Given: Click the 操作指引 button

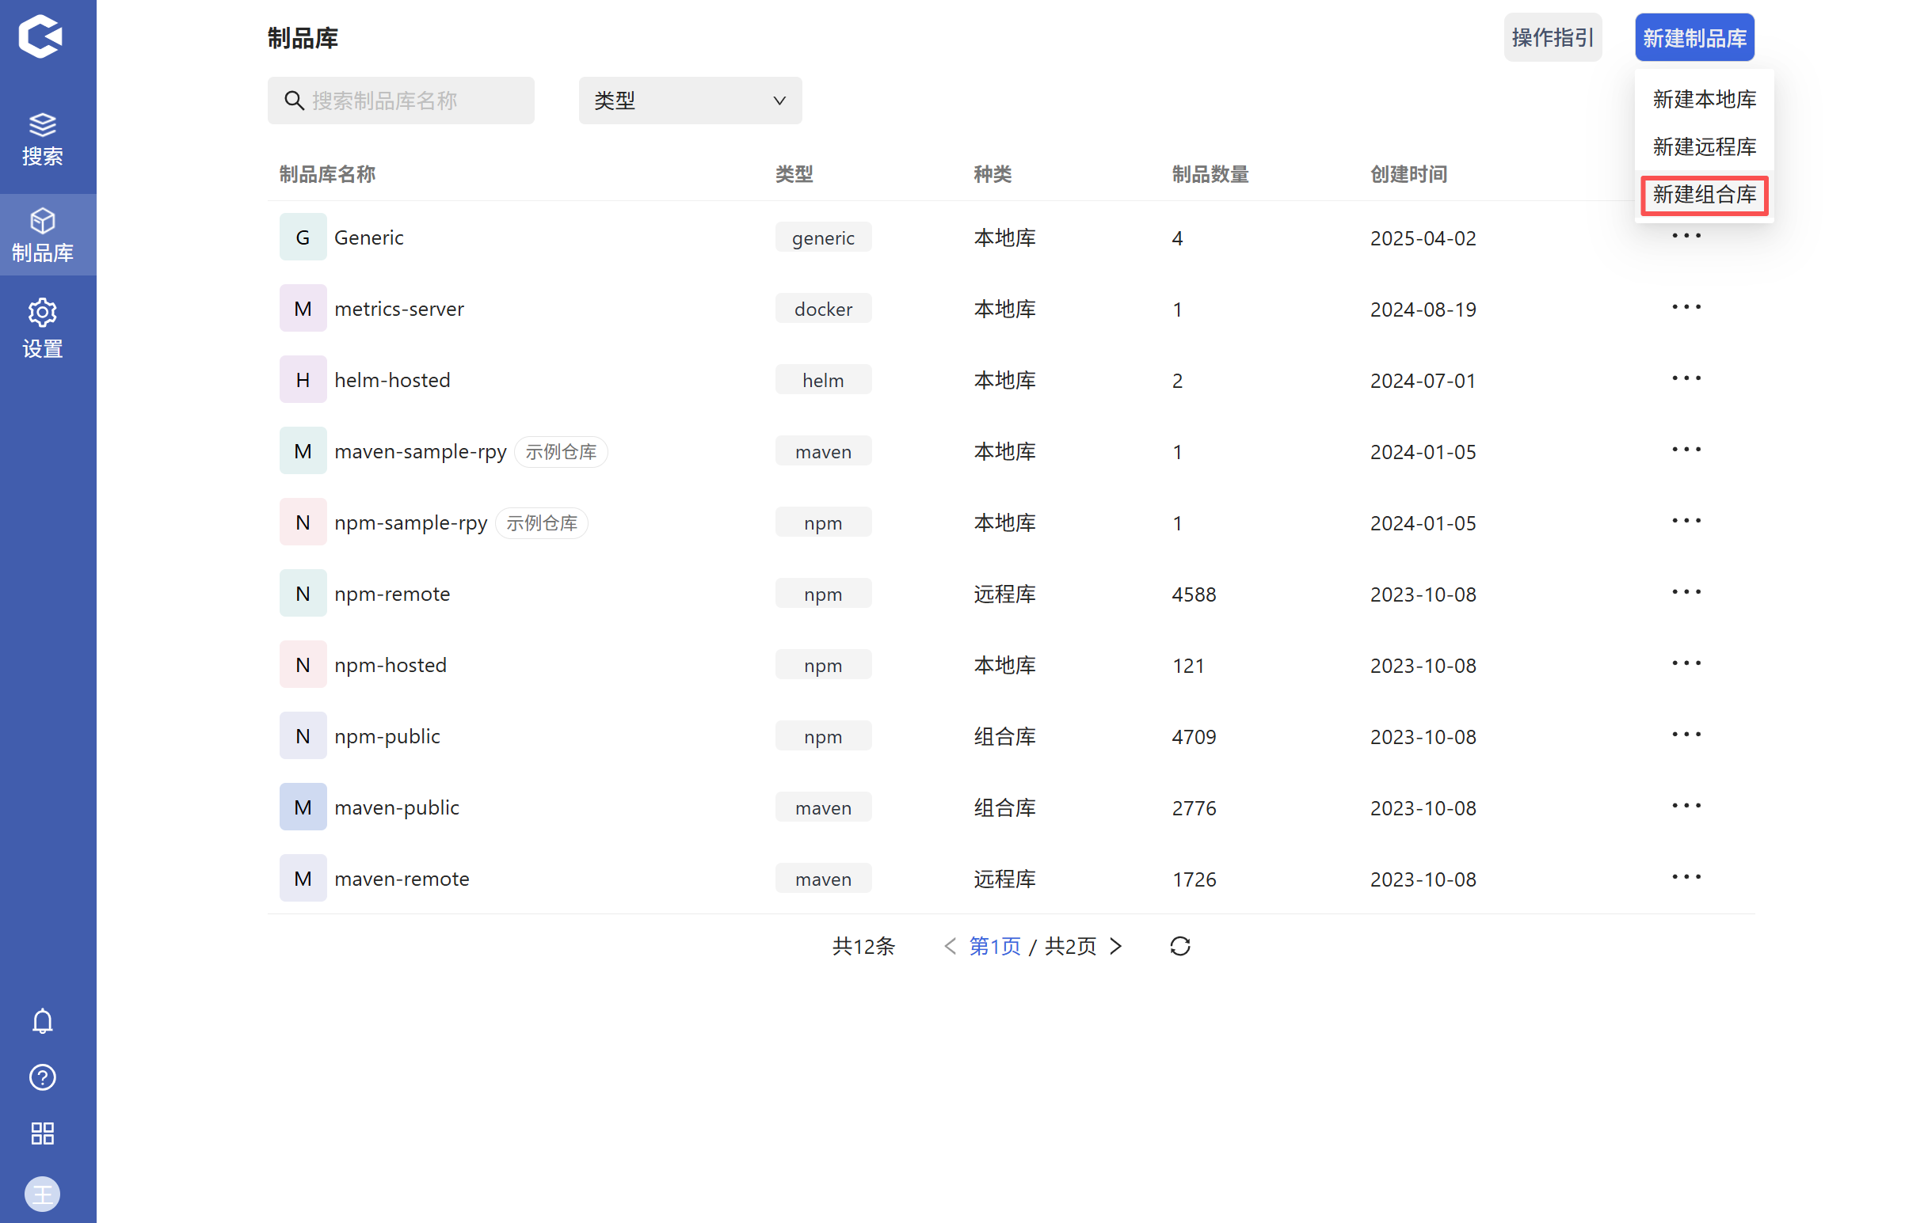Looking at the screenshot, I should point(1552,37).
